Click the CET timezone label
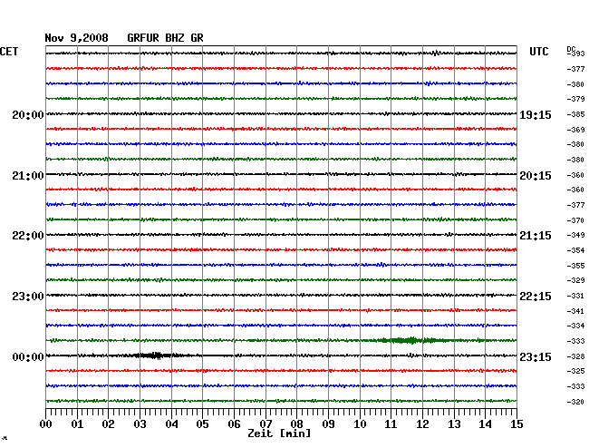The width and height of the screenshot is (589, 448). [9, 52]
